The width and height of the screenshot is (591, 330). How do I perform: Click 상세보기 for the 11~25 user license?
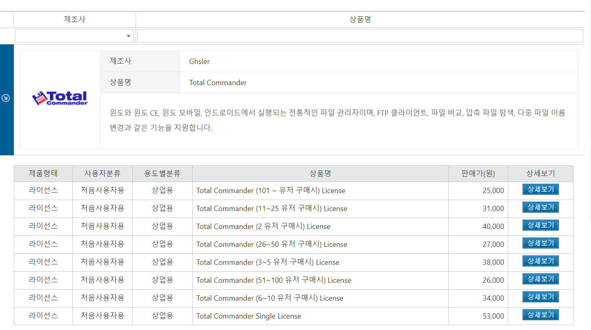(x=540, y=208)
